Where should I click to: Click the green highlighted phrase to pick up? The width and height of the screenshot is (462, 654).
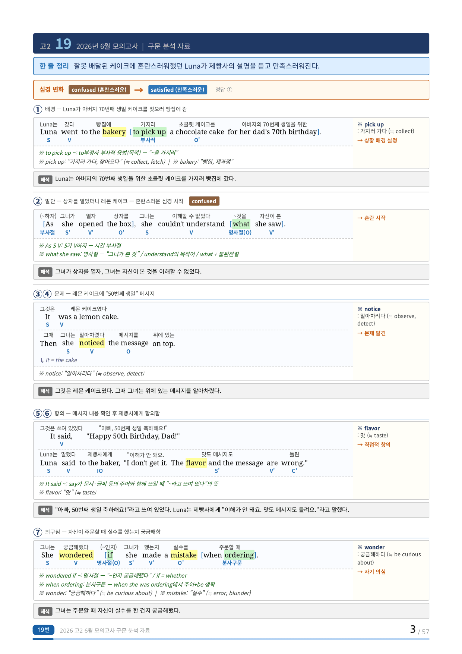click(x=149, y=132)
